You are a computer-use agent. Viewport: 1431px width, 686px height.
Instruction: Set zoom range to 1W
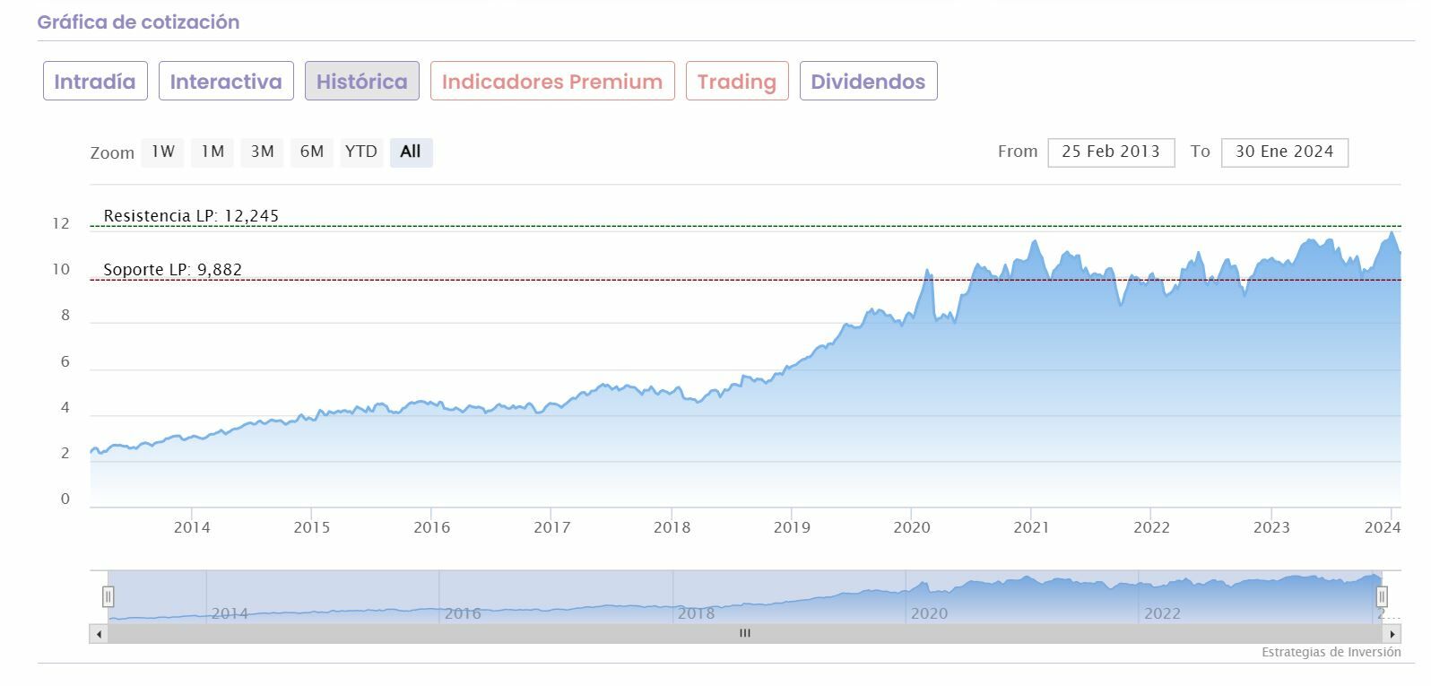163,152
